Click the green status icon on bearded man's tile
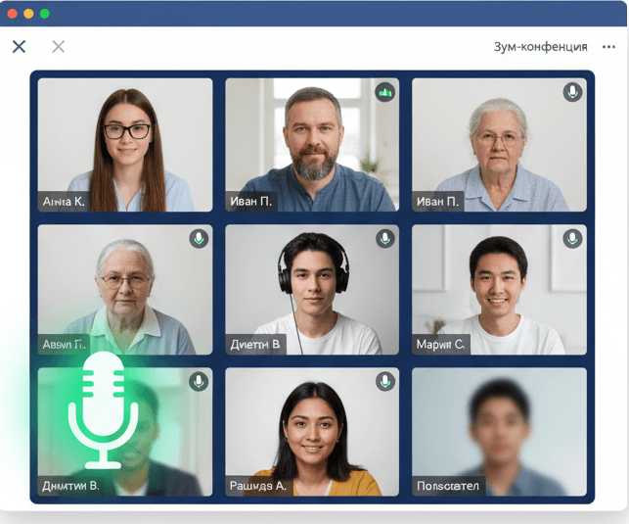629x524 pixels. point(385,92)
